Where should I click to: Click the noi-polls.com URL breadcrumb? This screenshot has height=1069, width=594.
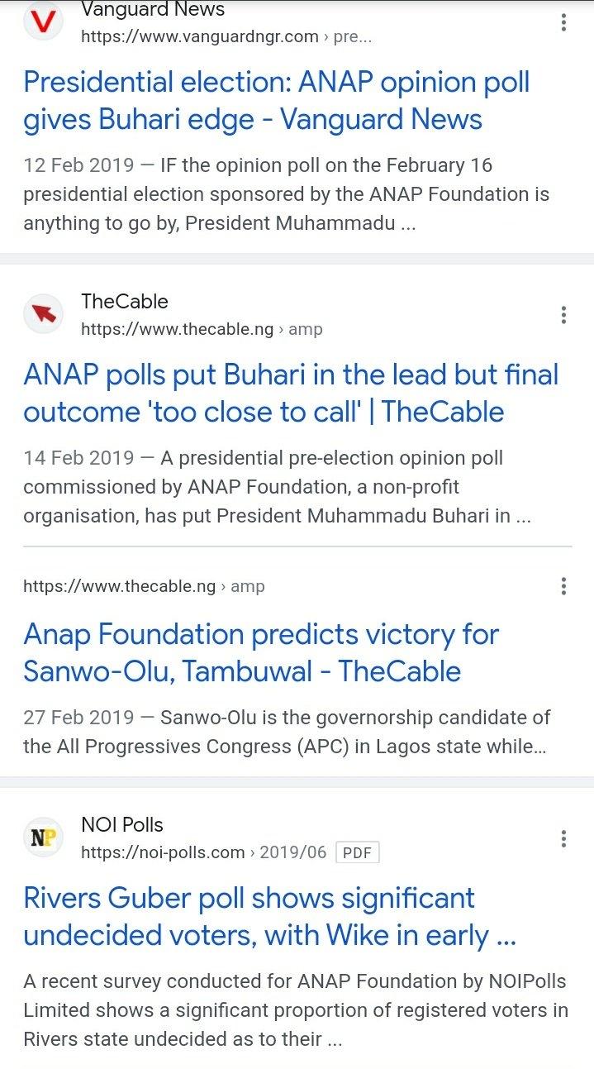pos(203,852)
